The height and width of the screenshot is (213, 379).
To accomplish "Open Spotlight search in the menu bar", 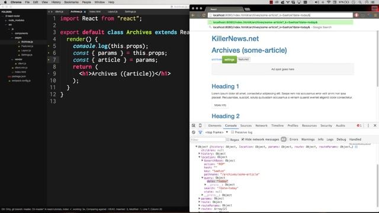I will pos(360,2).
